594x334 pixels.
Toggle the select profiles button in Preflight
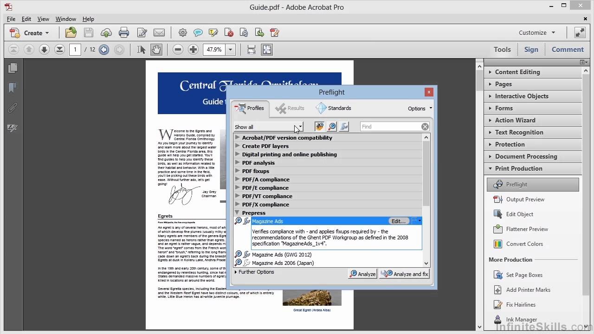tap(319, 127)
